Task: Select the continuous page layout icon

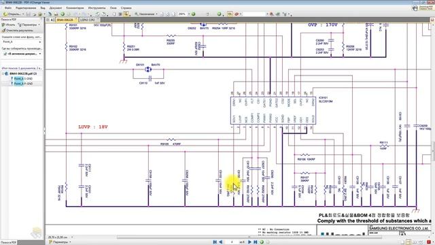Action: coord(408,242)
